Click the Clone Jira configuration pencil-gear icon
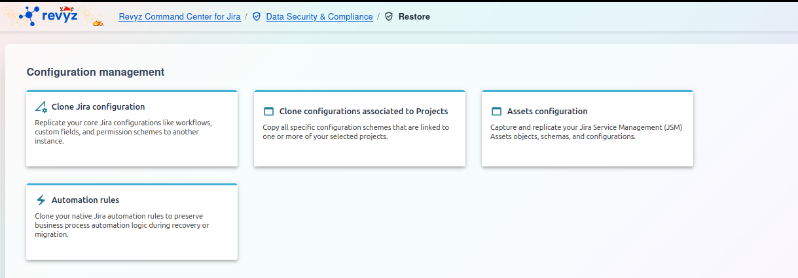The width and height of the screenshot is (798, 278). (41, 107)
